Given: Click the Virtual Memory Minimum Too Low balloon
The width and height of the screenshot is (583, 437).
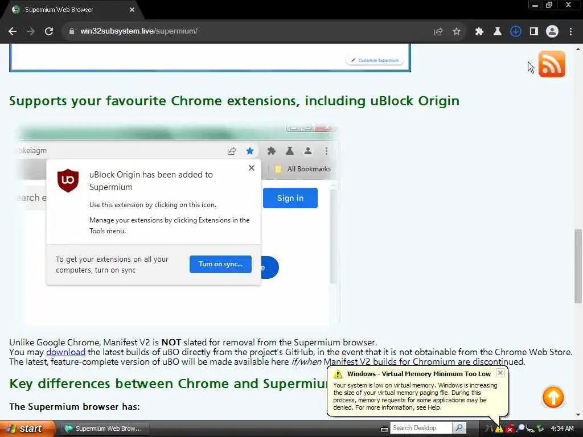Looking at the screenshot, I should tap(417, 391).
